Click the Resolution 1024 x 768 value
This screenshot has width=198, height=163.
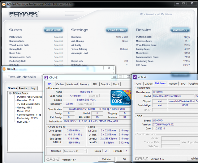(122, 37)
